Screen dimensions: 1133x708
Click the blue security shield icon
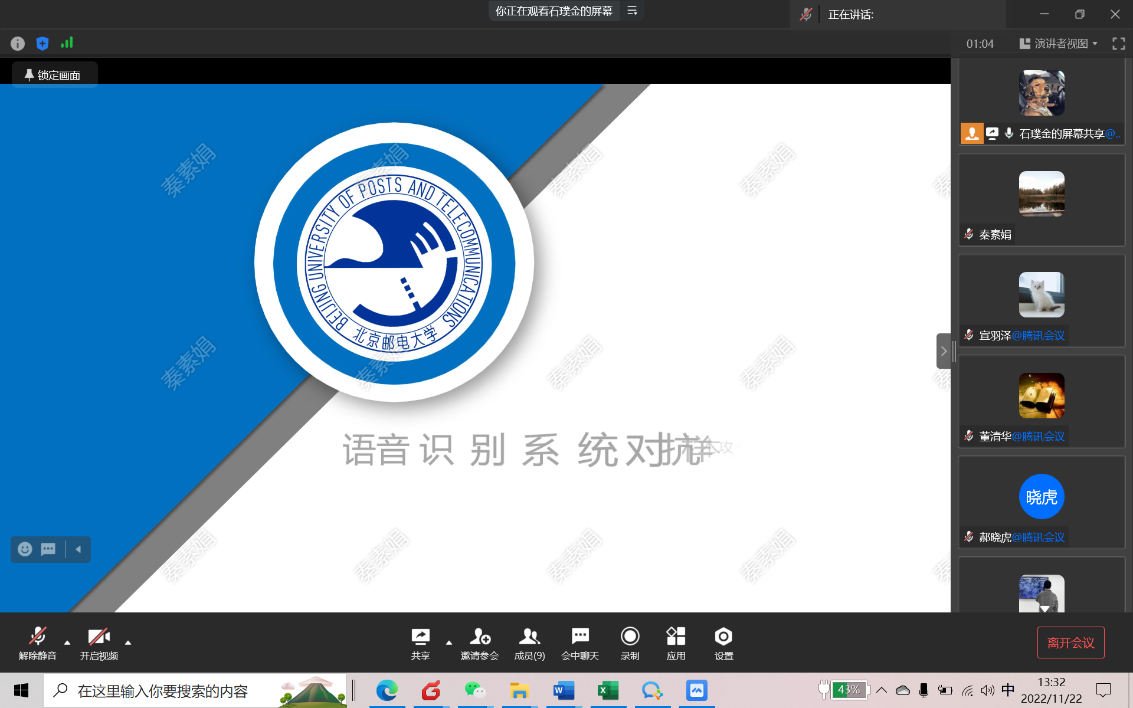click(42, 43)
